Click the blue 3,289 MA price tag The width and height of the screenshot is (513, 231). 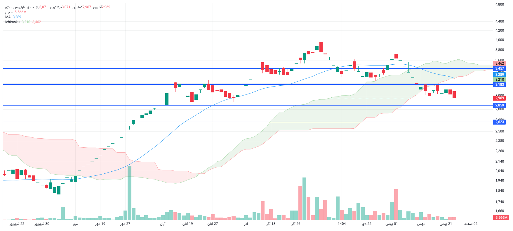click(x=499, y=75)
